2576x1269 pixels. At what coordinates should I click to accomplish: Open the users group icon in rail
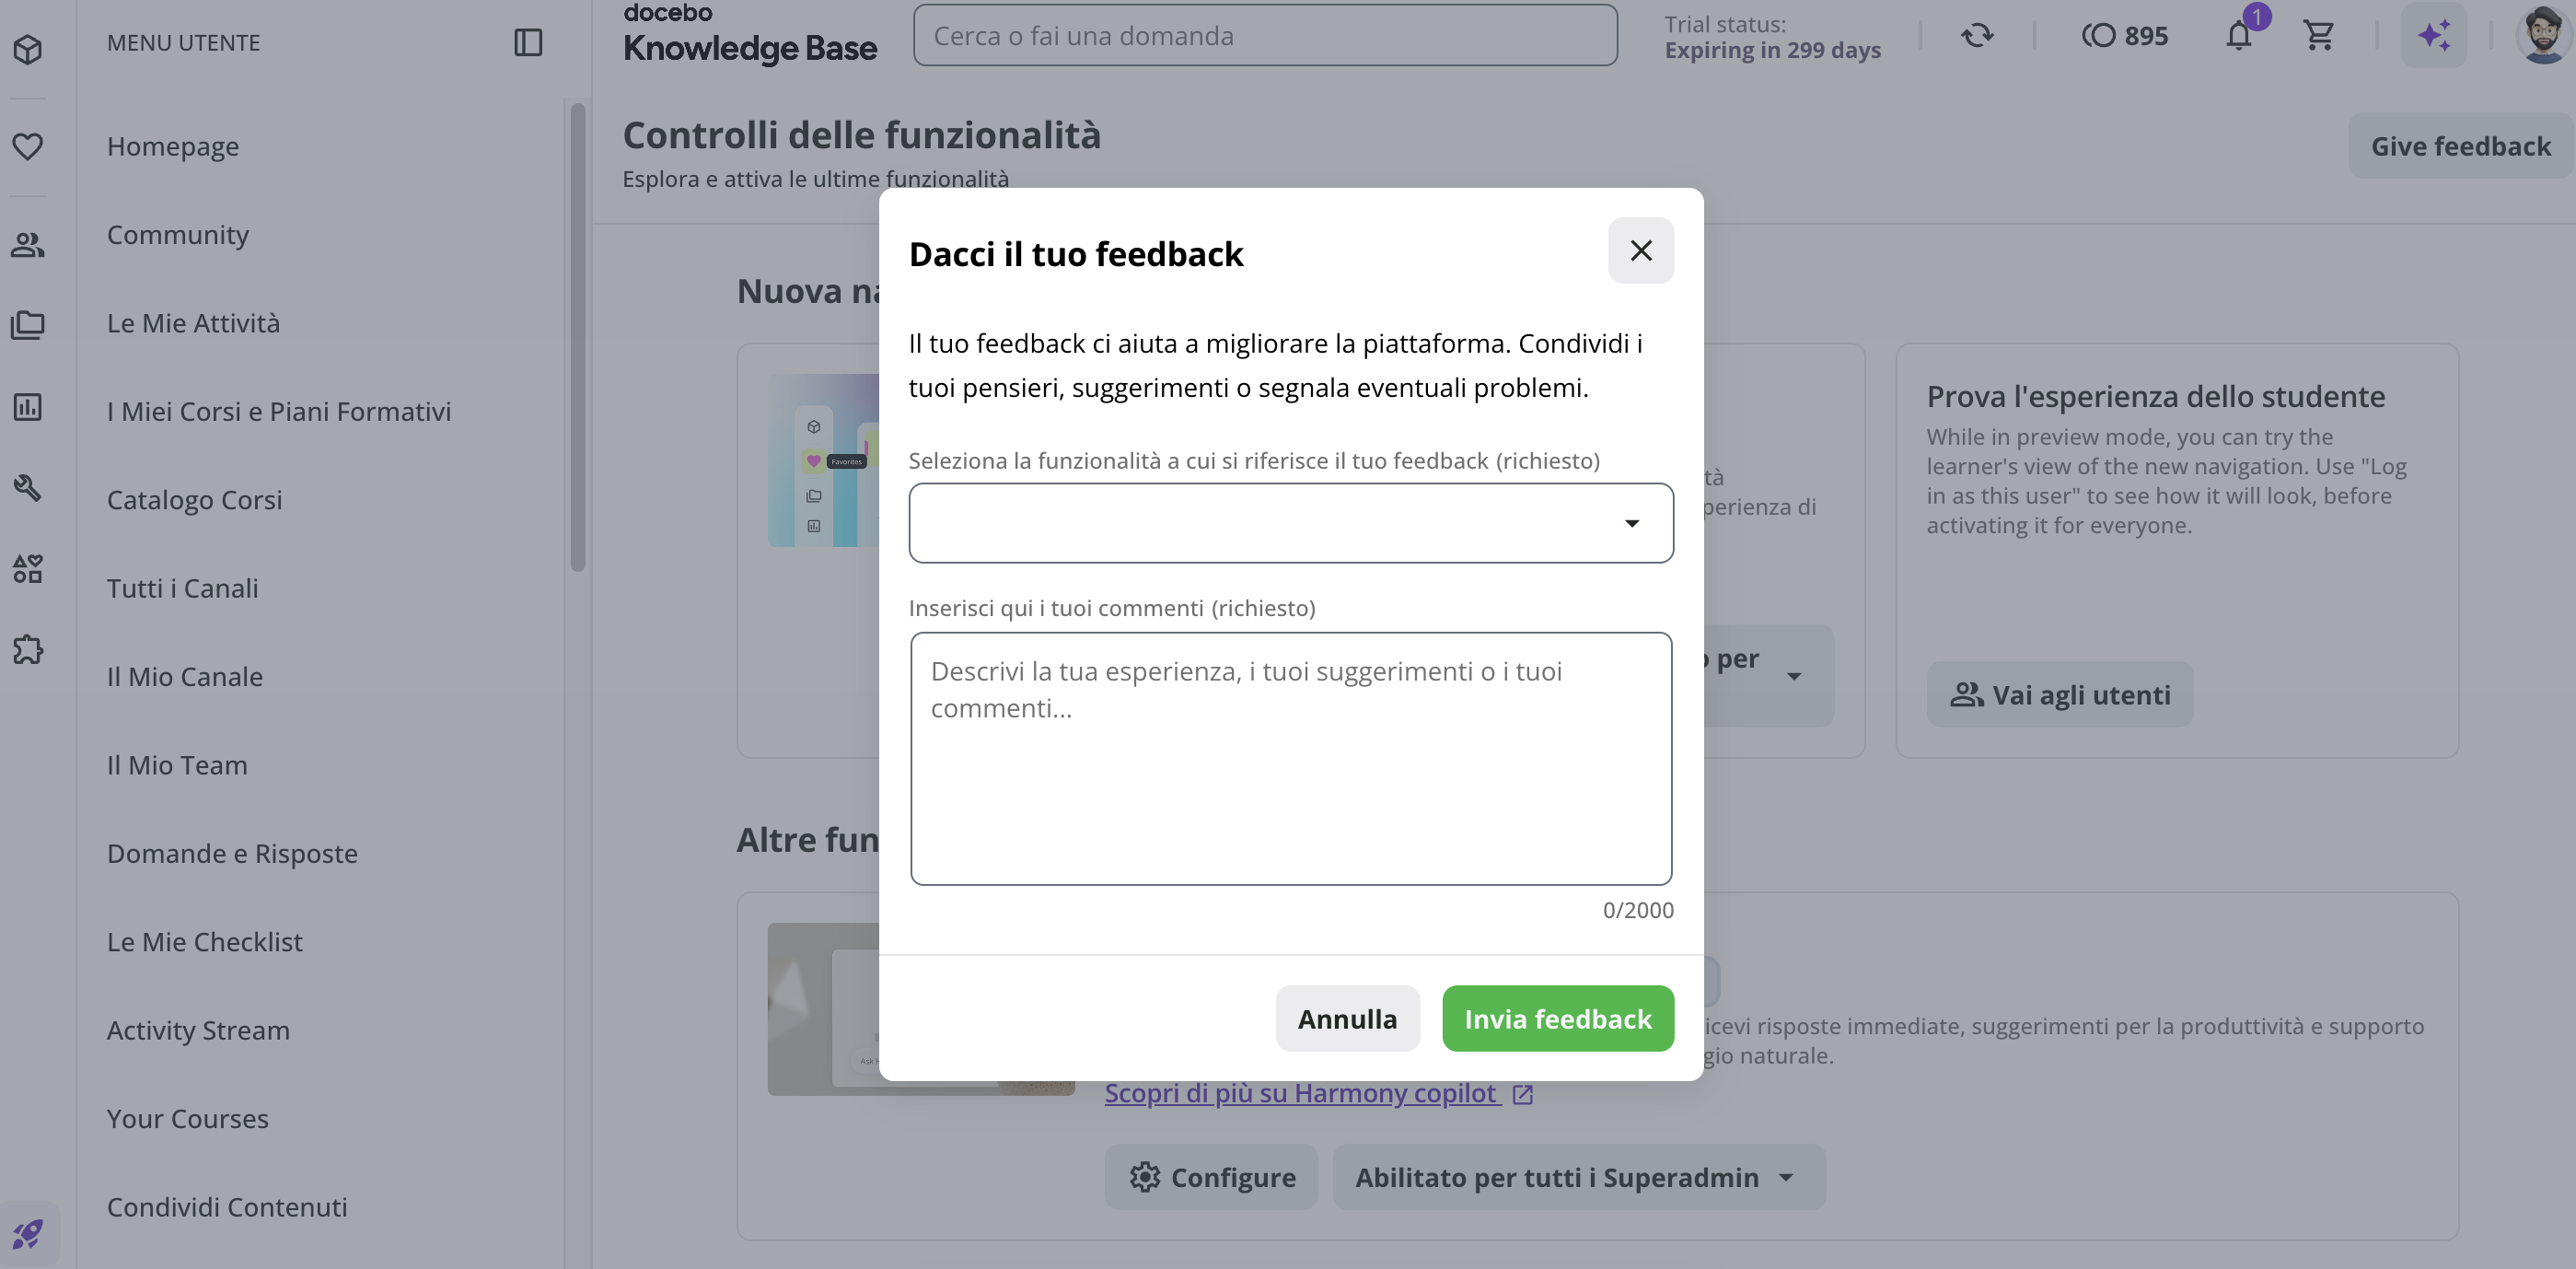coord(28,244)
